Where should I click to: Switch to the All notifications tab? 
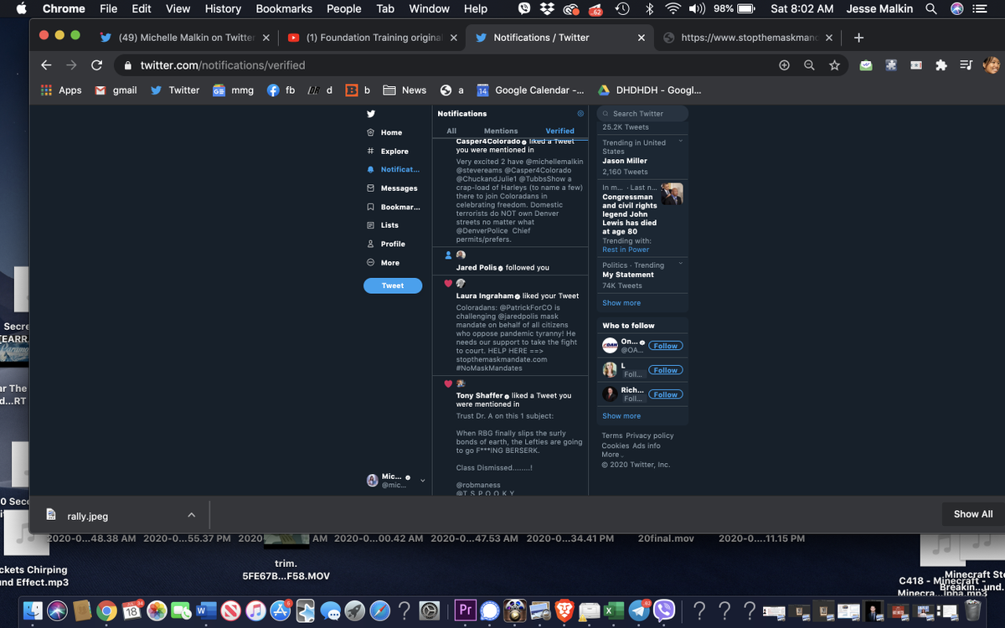click(451, 131)
